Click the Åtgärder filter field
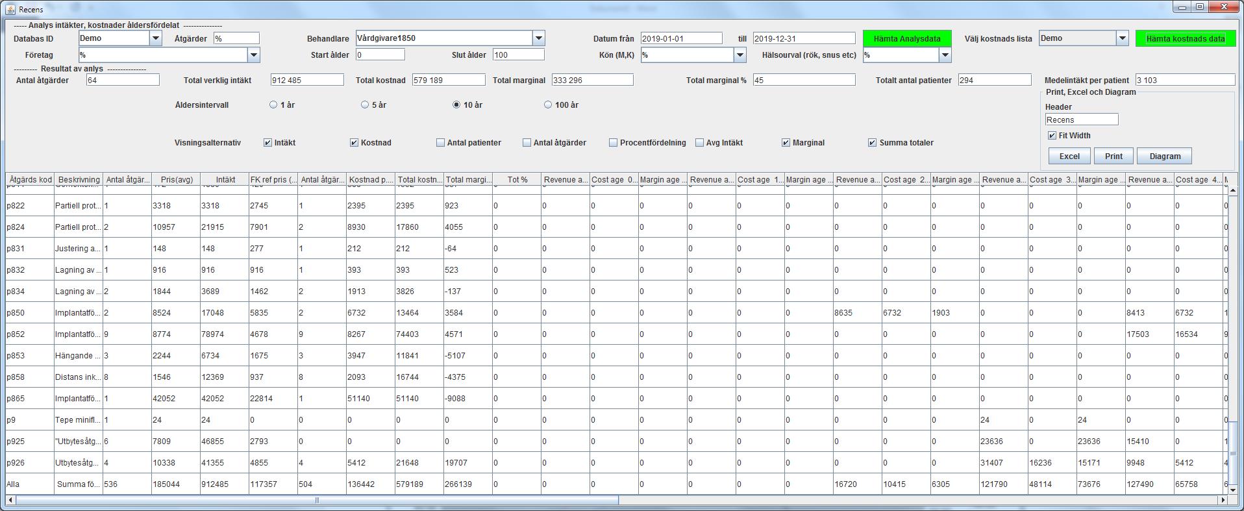 236,38
